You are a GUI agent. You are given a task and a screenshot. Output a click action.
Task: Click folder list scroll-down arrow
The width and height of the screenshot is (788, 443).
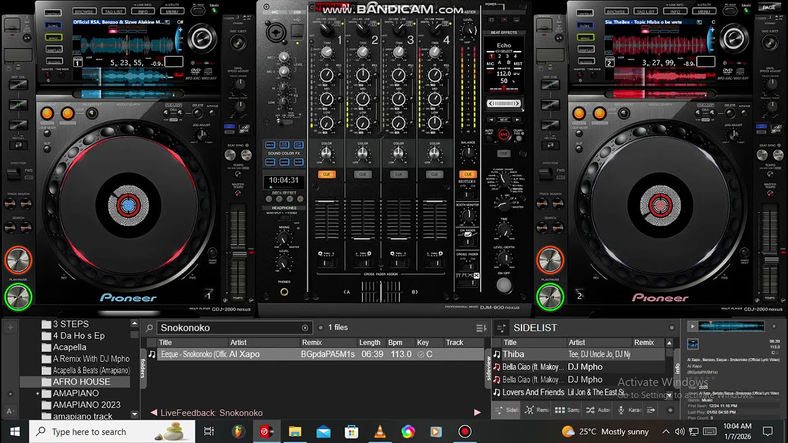(x=134, y=415)
